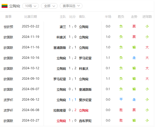Open the 直布罗陀 away team link
The image size is (155, 127).
(85, 121)
